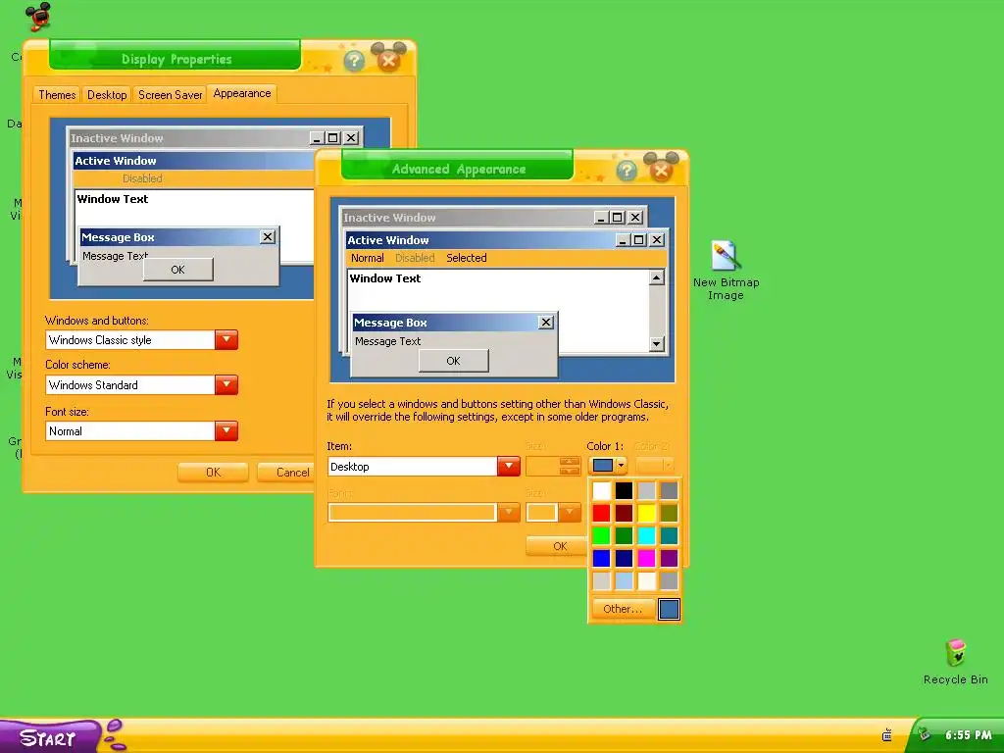Pick the blue color swatch

coord(601,558)
